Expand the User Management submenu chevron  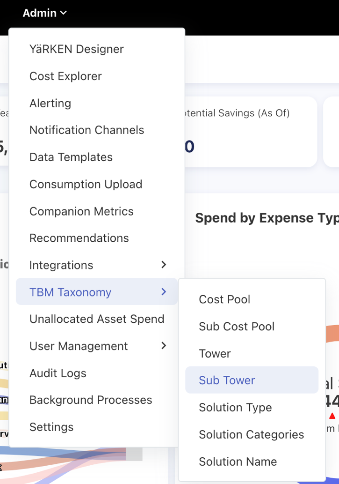coord(164,346)
